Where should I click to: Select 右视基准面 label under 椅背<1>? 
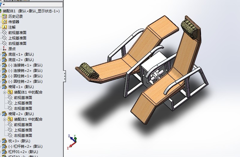click(x=23, y=109)
